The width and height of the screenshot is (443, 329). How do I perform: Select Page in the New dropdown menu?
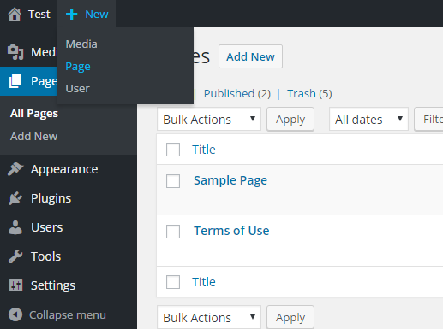pos(78,67)
